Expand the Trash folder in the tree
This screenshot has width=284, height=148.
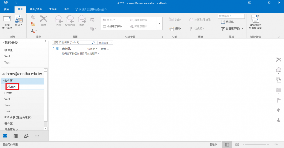tap(3, 105)
